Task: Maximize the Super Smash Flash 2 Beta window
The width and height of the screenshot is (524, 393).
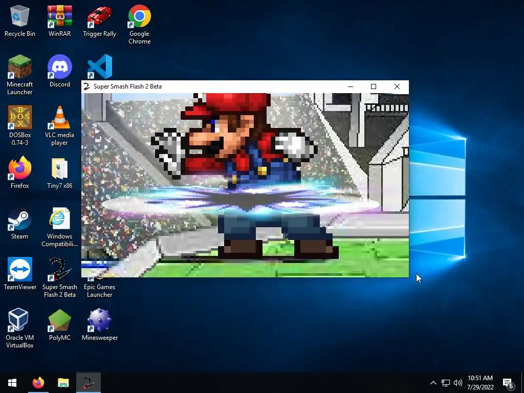Action: coord(374,86)
